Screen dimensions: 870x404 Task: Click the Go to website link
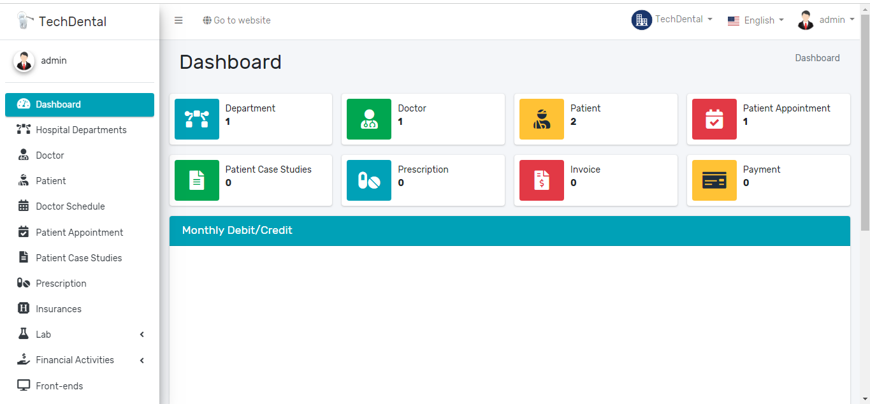click(236, 20)
